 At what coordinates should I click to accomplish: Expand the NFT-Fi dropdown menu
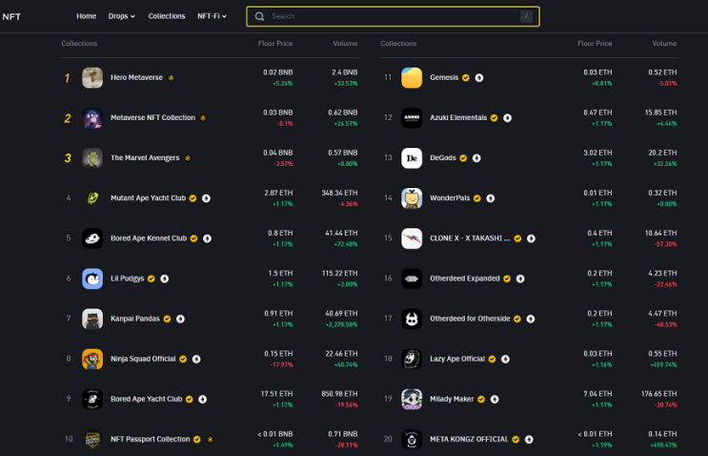pyautogui.click(x=212, y=16)
